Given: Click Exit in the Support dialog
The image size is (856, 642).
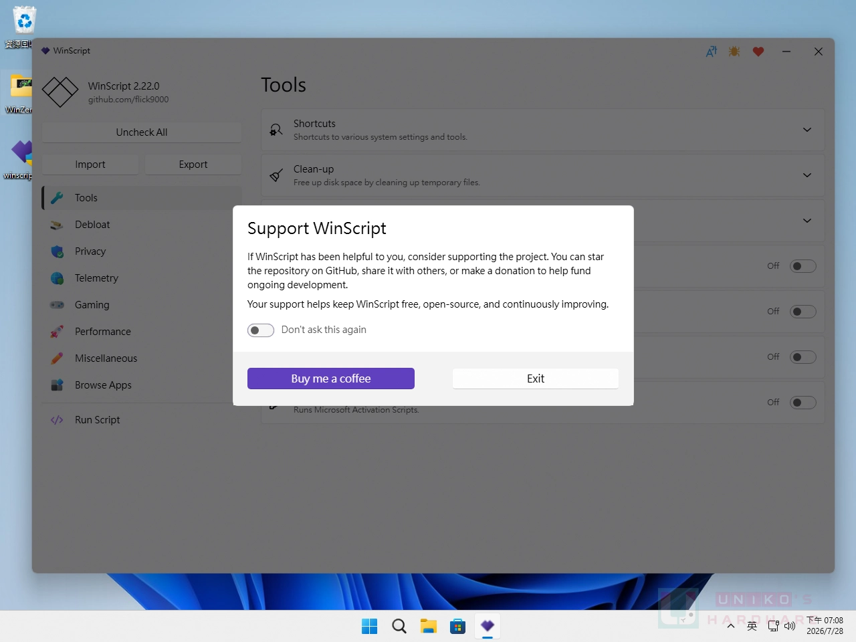Looking at the screenshot, I should click(x=536, y=379).
